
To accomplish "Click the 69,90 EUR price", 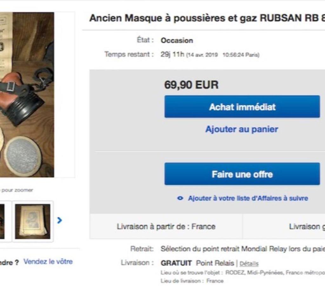I will [x=191, y=85].
